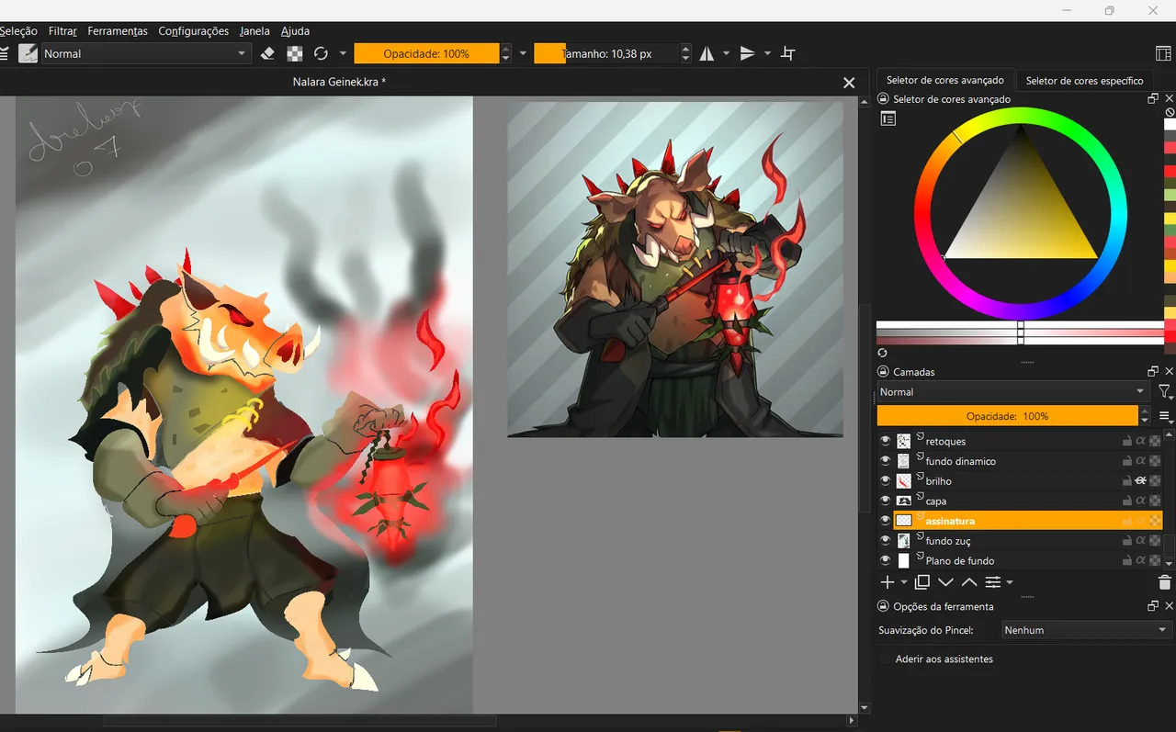1176x732 pixels.
Task: Reload the original brush preset
Action: [x=321, y=54]
